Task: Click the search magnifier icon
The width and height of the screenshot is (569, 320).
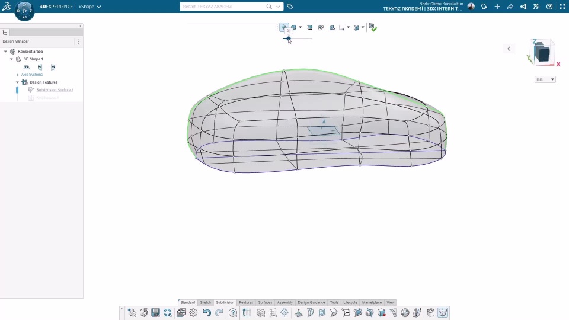Action: (269, 7)
